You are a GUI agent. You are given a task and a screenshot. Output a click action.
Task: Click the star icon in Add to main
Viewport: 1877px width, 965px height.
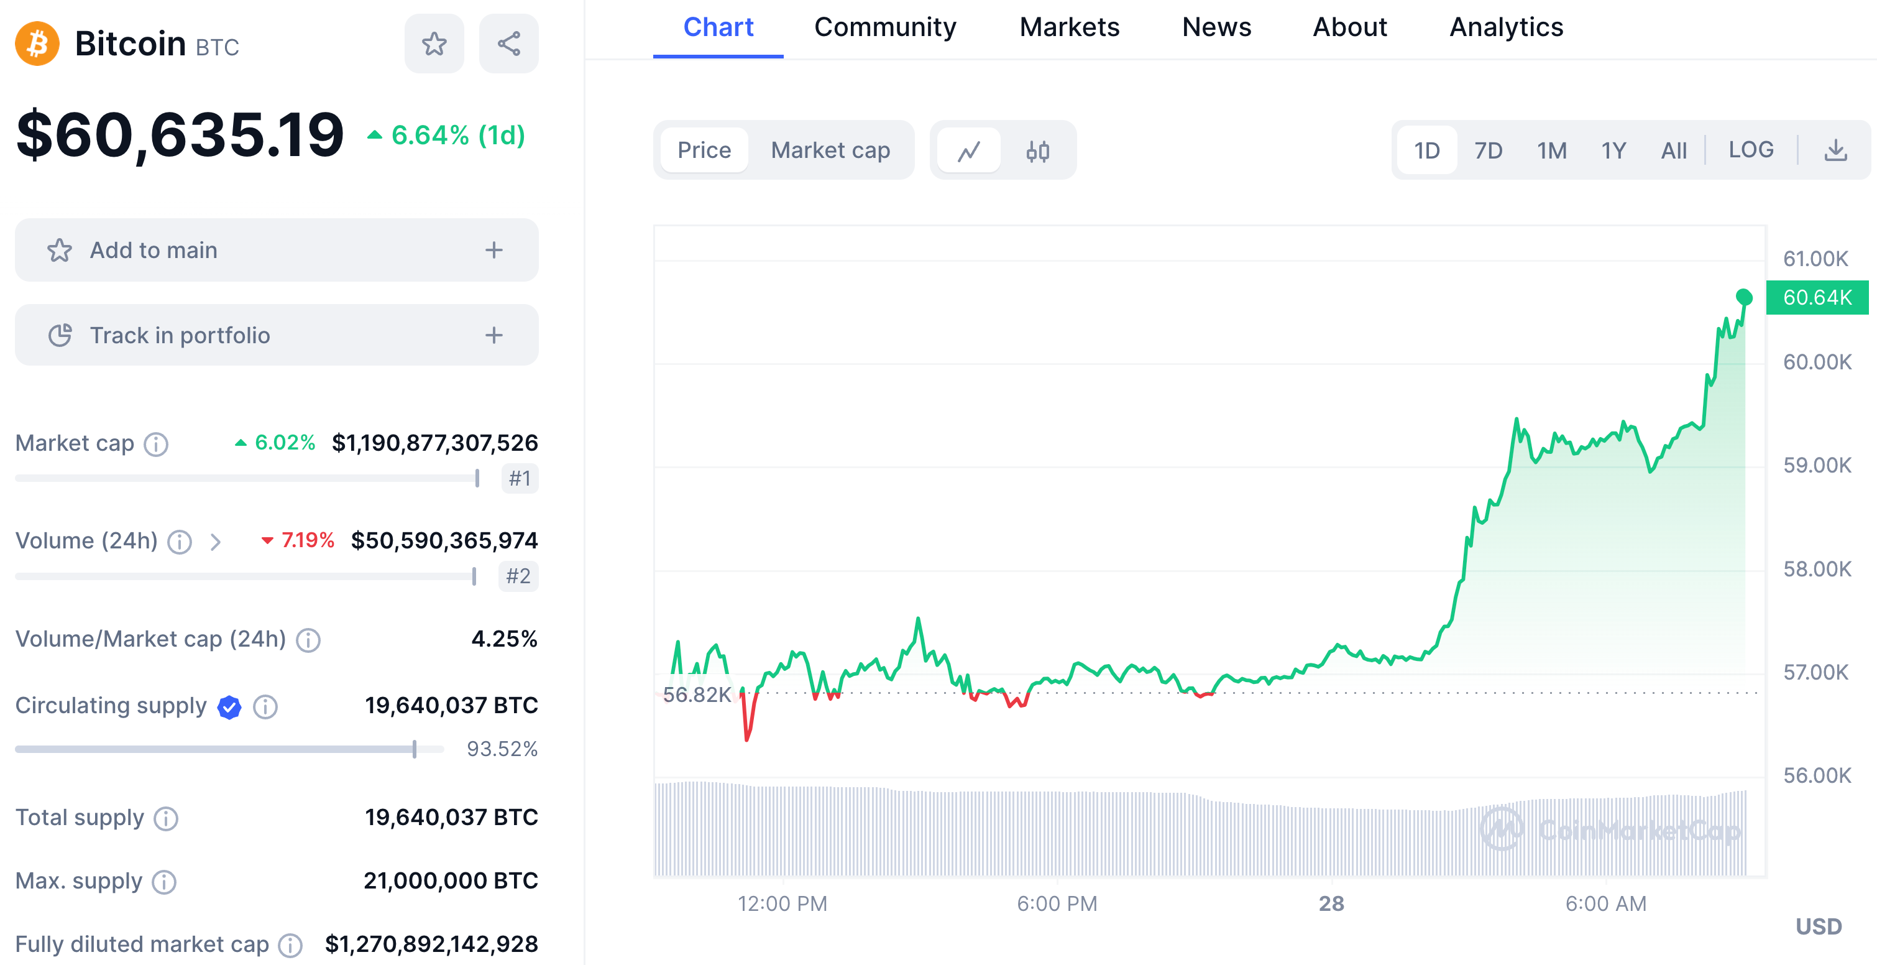tap(60, 251)
